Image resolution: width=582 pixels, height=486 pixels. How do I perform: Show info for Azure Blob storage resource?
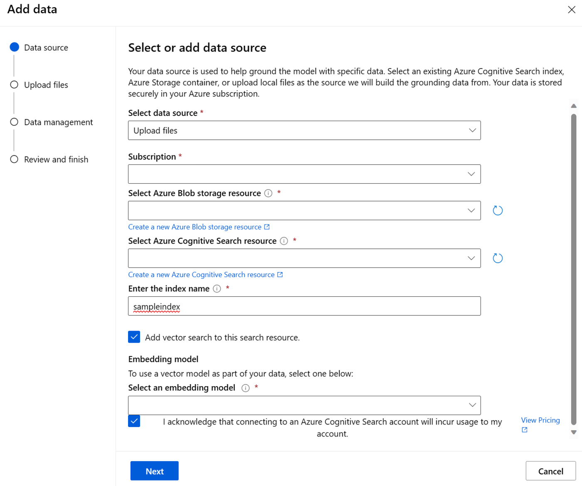(x=269, y=193)
